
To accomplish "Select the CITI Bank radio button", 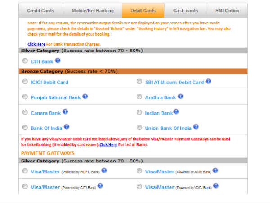I will coord(24,61).
